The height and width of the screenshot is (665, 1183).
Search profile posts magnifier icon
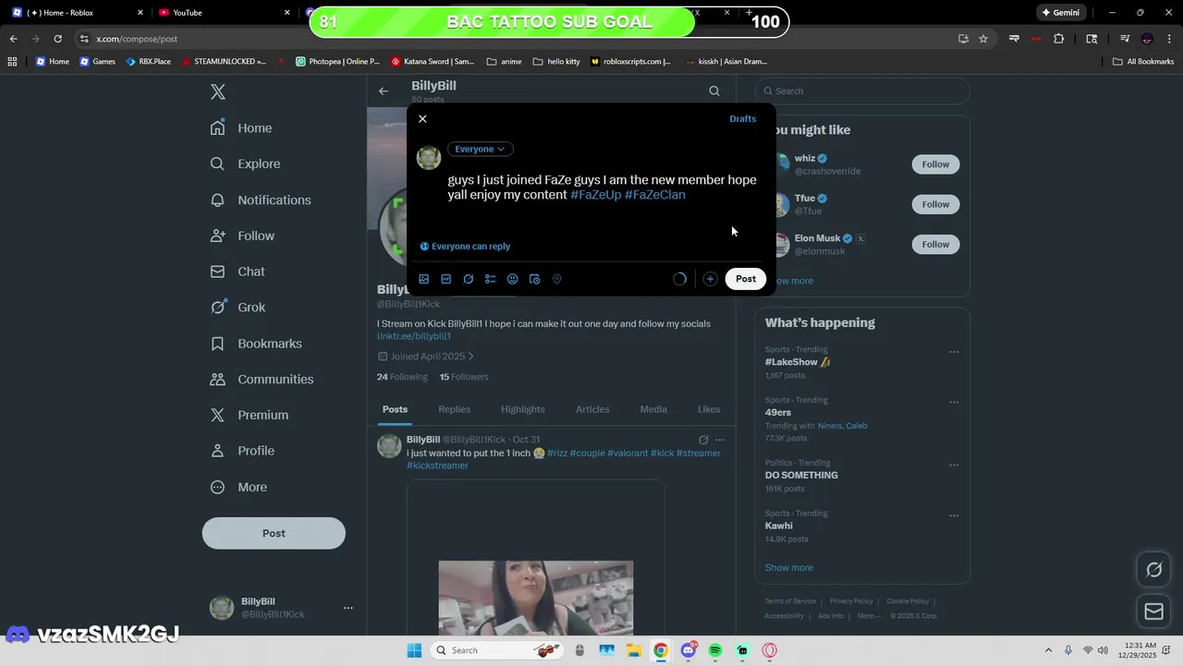tap(714, 91)
